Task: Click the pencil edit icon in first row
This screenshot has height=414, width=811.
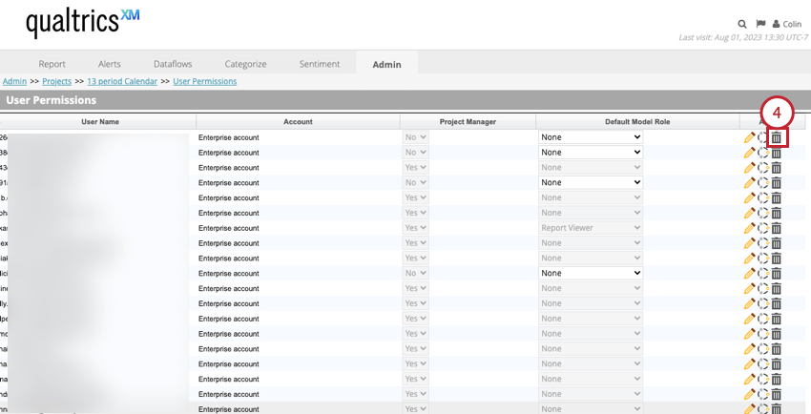Action: (749, 137)
